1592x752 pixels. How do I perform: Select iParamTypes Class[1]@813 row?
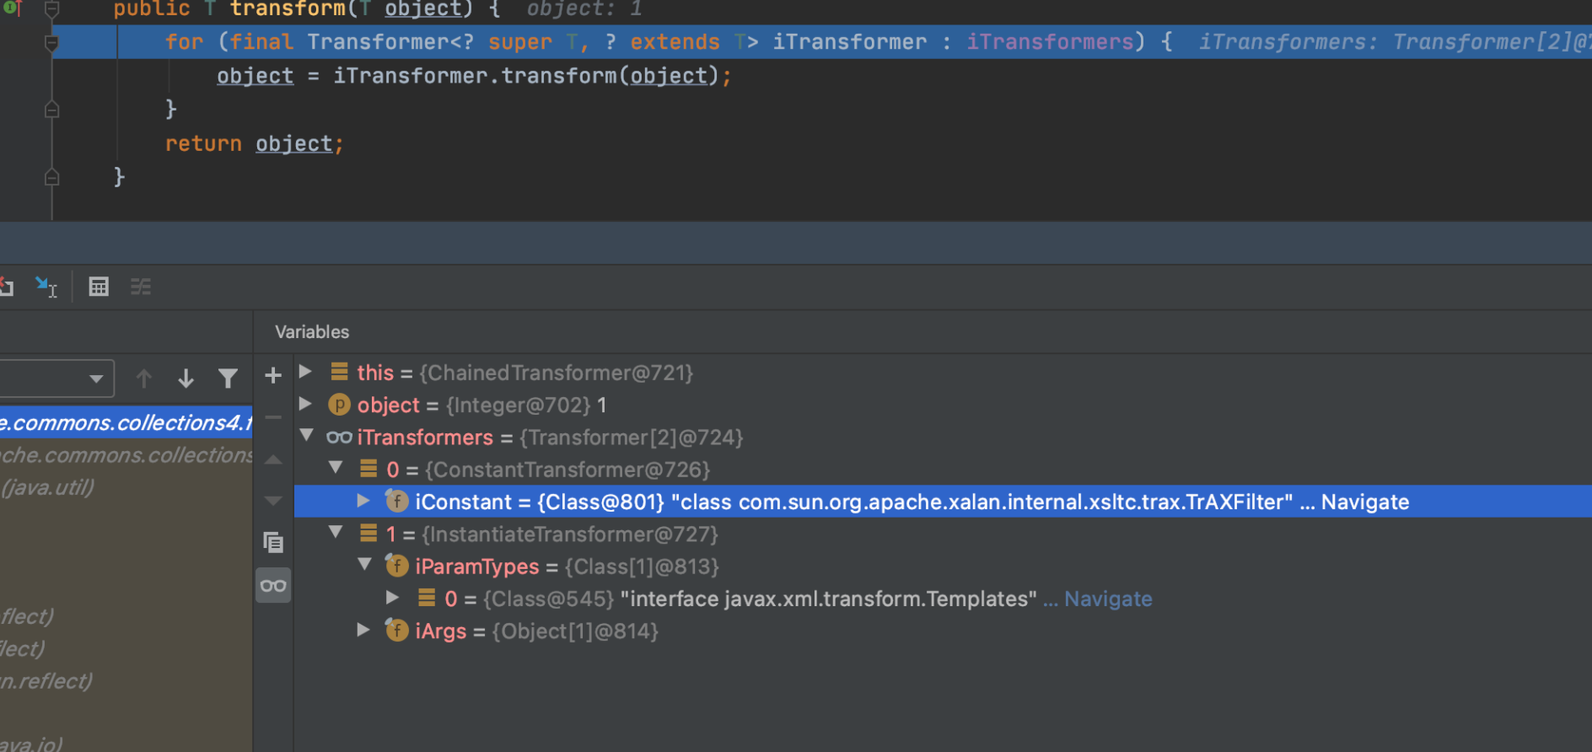943,567
